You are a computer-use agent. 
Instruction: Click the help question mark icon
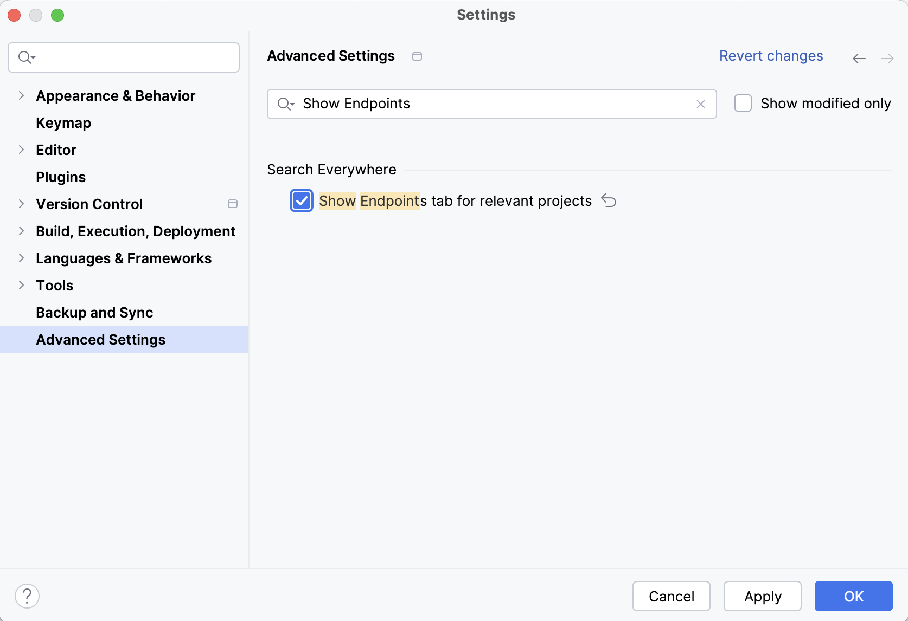pos(27,596)
